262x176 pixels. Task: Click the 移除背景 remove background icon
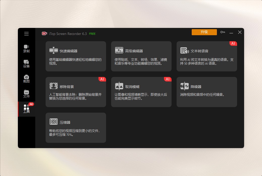(x=53, y=85)
